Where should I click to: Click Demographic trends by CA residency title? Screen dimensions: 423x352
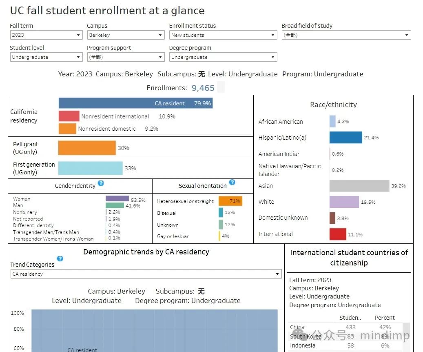tap(146, 252)
